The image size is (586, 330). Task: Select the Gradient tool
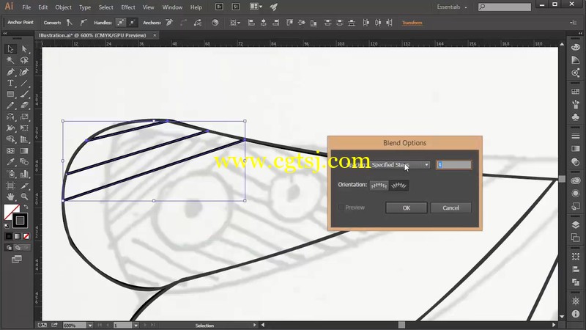(x=24, y=151)
